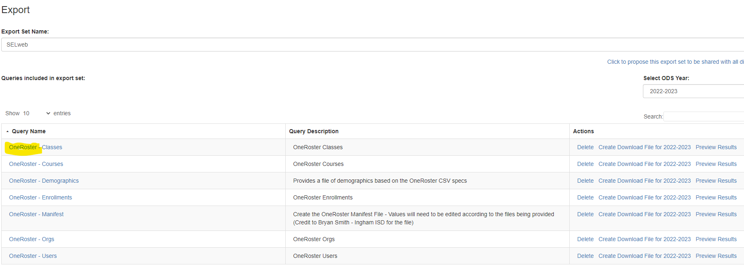Preview Results for OneRoster - Classes
The height and width of the screenshot is (273, 744).
click(x=716, y=147)
